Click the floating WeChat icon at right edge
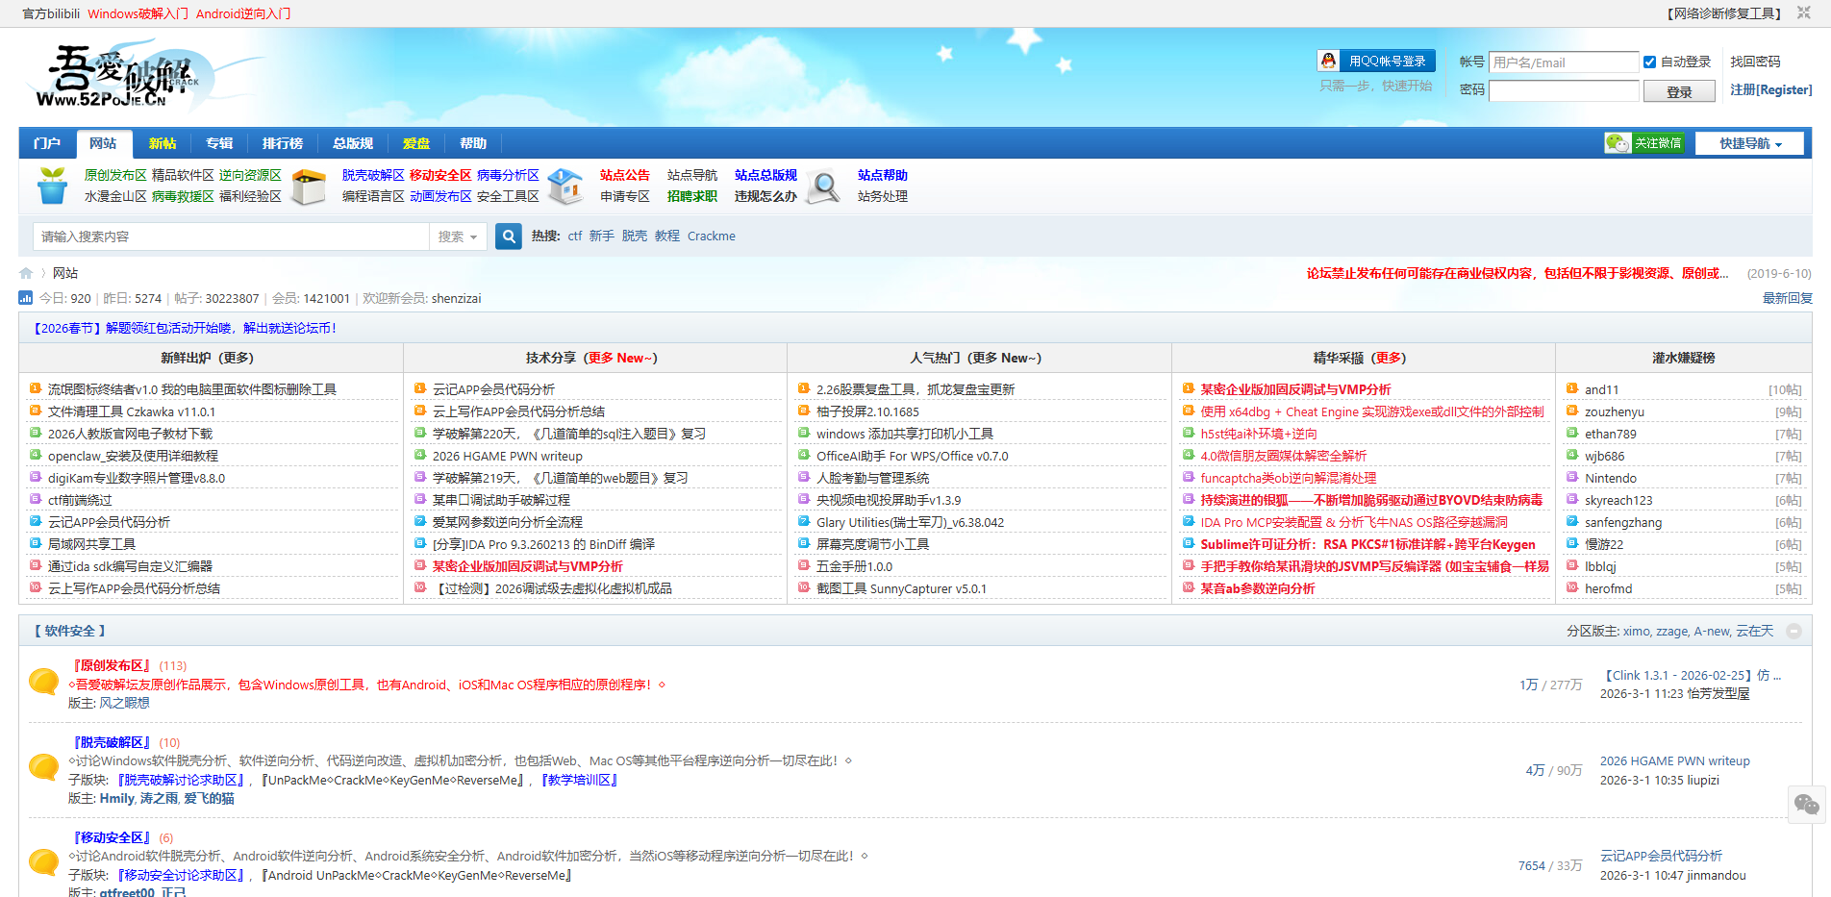Viewport: 1831px width, 897px height. (x=1806, y=805)
